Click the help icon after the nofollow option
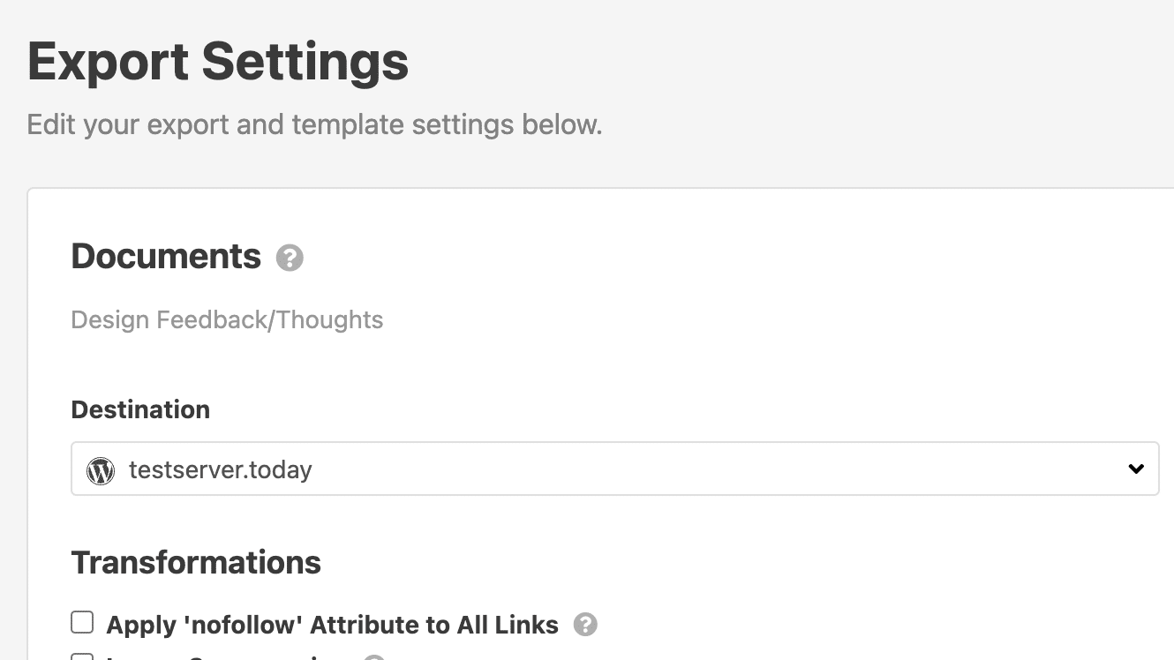 coord(585,625)
